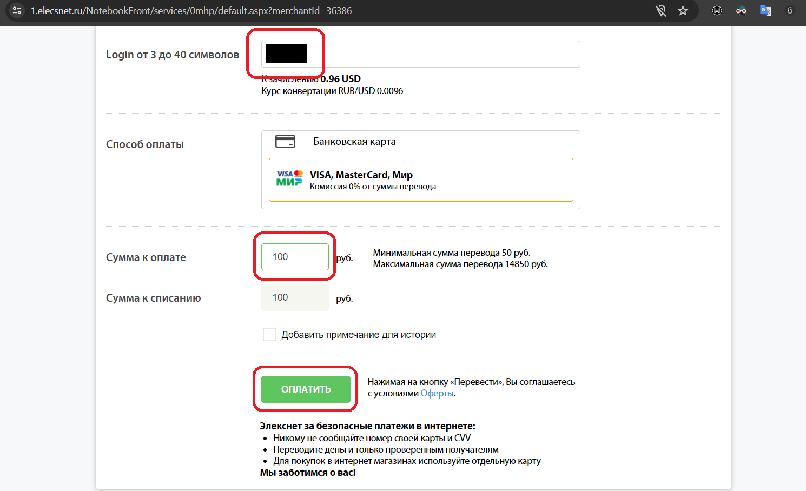806x491 pixels.
Task: Click the Сумма к оплате amount field
Action: click(x=295, y=257)
